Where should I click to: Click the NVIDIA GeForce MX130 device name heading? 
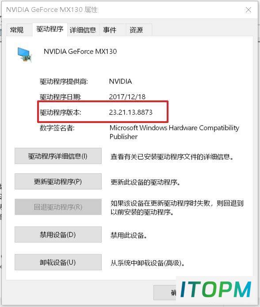(x=80, y=51)
